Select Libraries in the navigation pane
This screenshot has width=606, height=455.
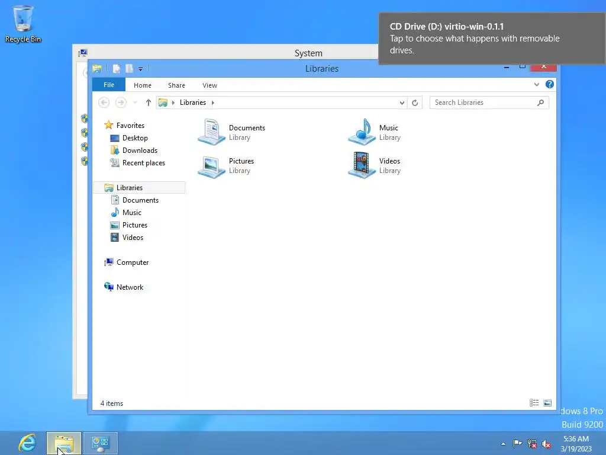coord(140,188)
